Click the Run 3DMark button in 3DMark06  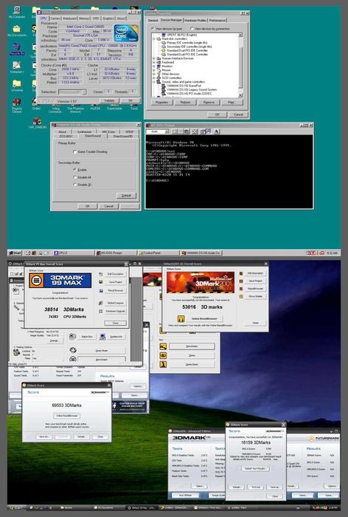(185, 496)
